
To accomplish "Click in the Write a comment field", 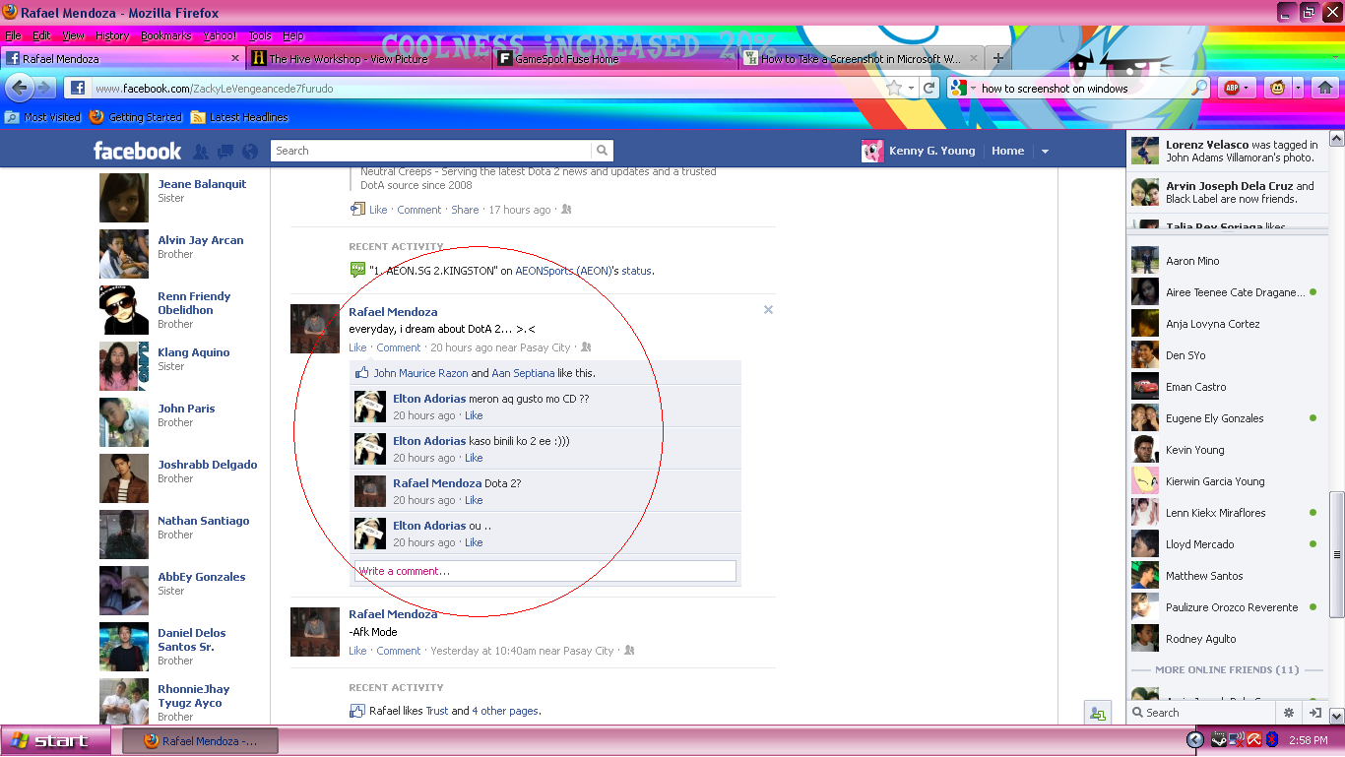I will pos(544,571).
